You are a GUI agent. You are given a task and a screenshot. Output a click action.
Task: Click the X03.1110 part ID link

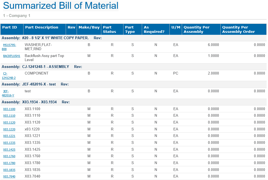(9, 116)
